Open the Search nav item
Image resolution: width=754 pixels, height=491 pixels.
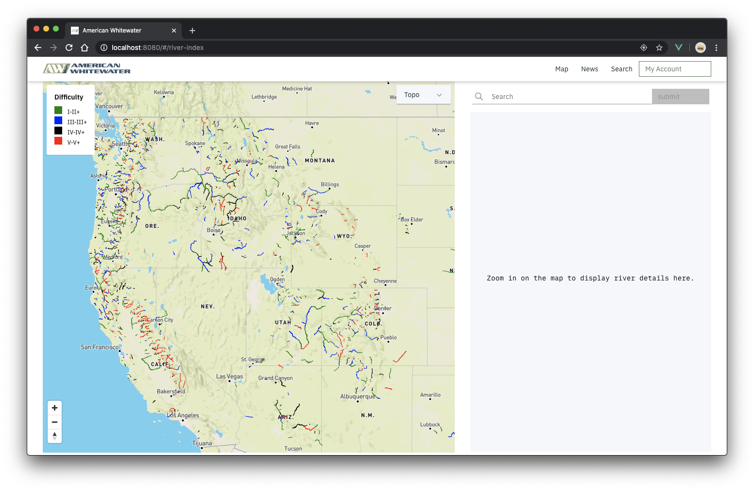[x=621, y=69]
